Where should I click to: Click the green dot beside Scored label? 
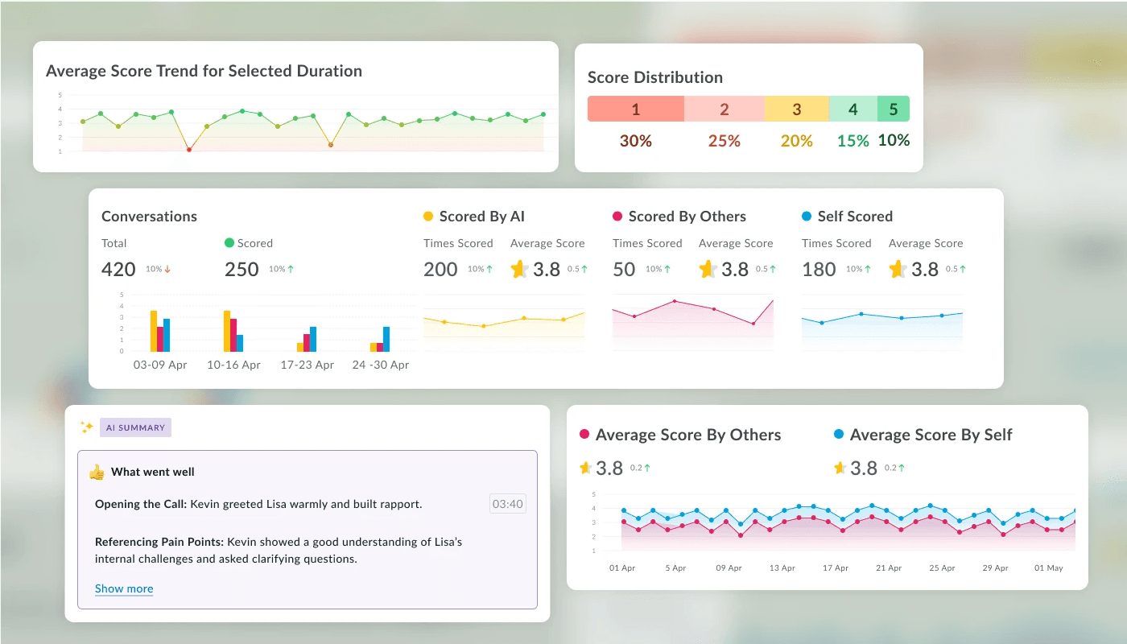[229, 242]
